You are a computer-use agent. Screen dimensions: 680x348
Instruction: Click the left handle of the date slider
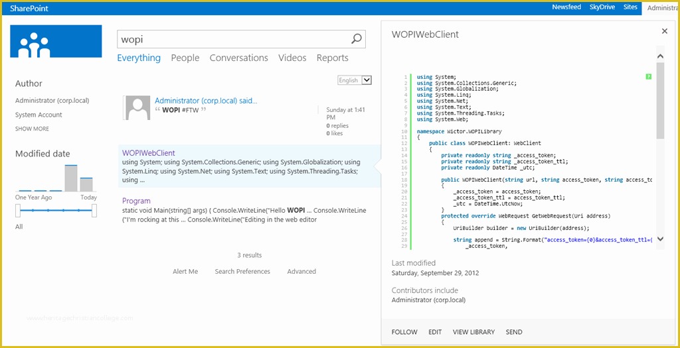[x=18, y=210]
